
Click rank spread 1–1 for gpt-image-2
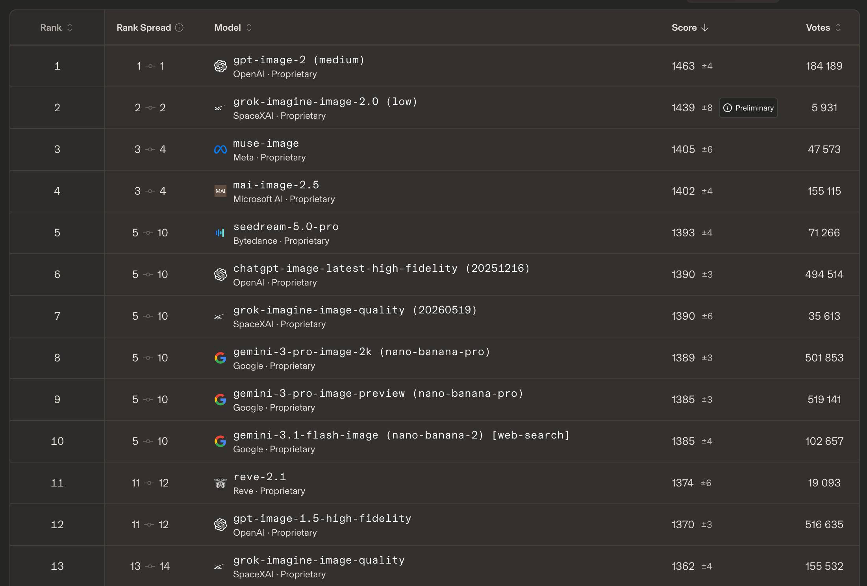tap(150, 66)
